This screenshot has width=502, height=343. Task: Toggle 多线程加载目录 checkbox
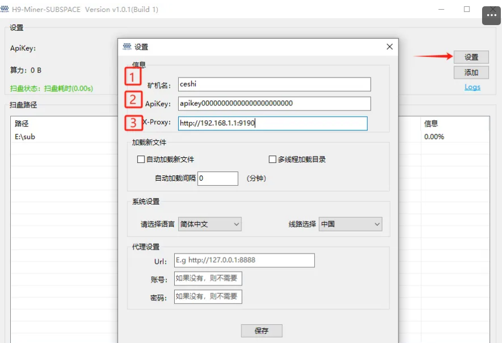pos(273,160)
